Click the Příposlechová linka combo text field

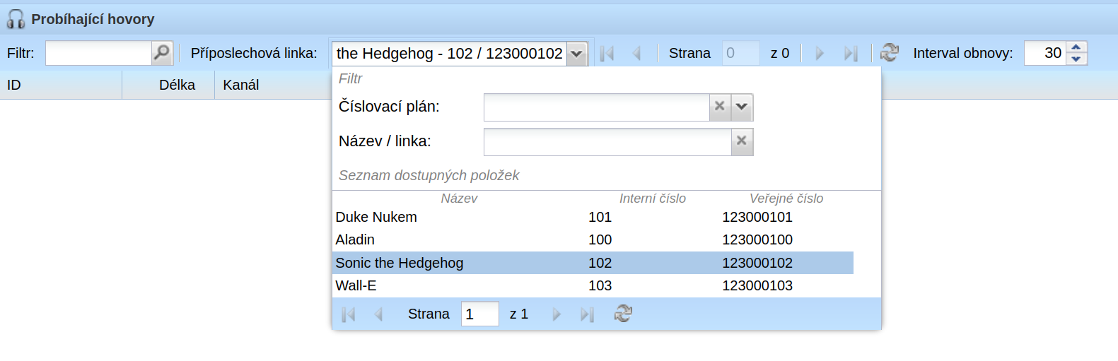click(x=450, y=54)
